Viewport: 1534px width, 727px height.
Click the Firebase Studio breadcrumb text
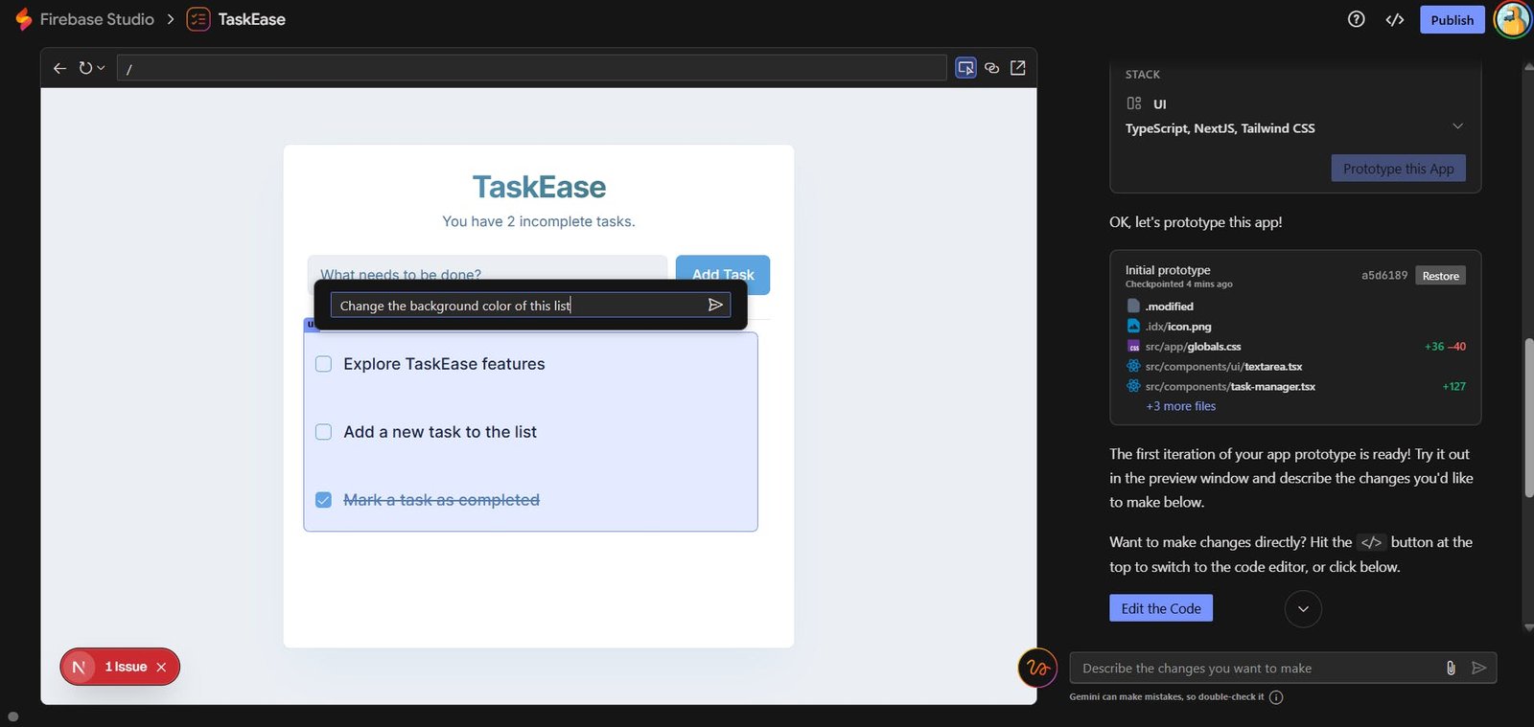click(97, 19)
